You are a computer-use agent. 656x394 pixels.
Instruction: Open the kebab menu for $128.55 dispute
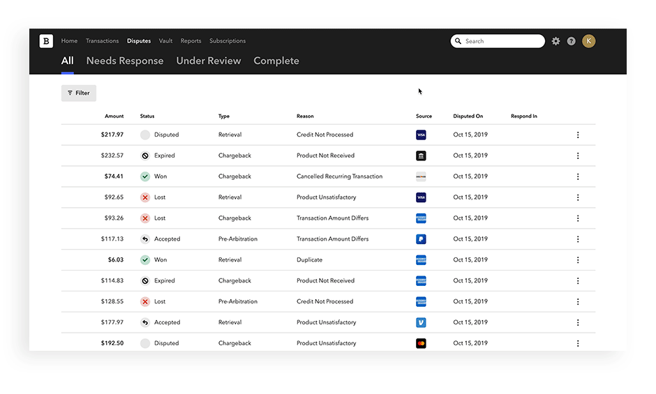(578, 302)
